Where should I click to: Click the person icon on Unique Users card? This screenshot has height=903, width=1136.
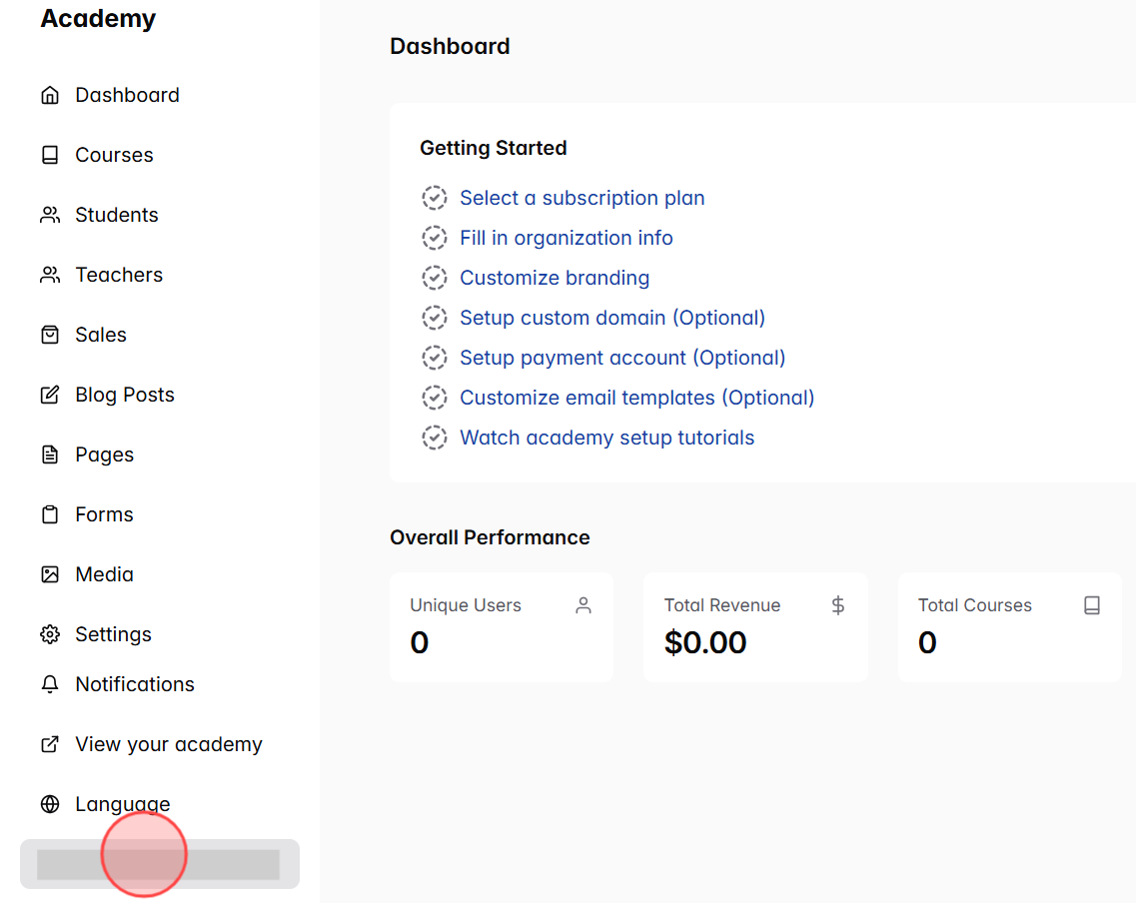coord(583,604)
